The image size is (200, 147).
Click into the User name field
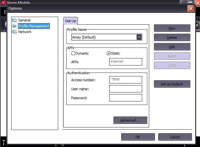point(125,89)
